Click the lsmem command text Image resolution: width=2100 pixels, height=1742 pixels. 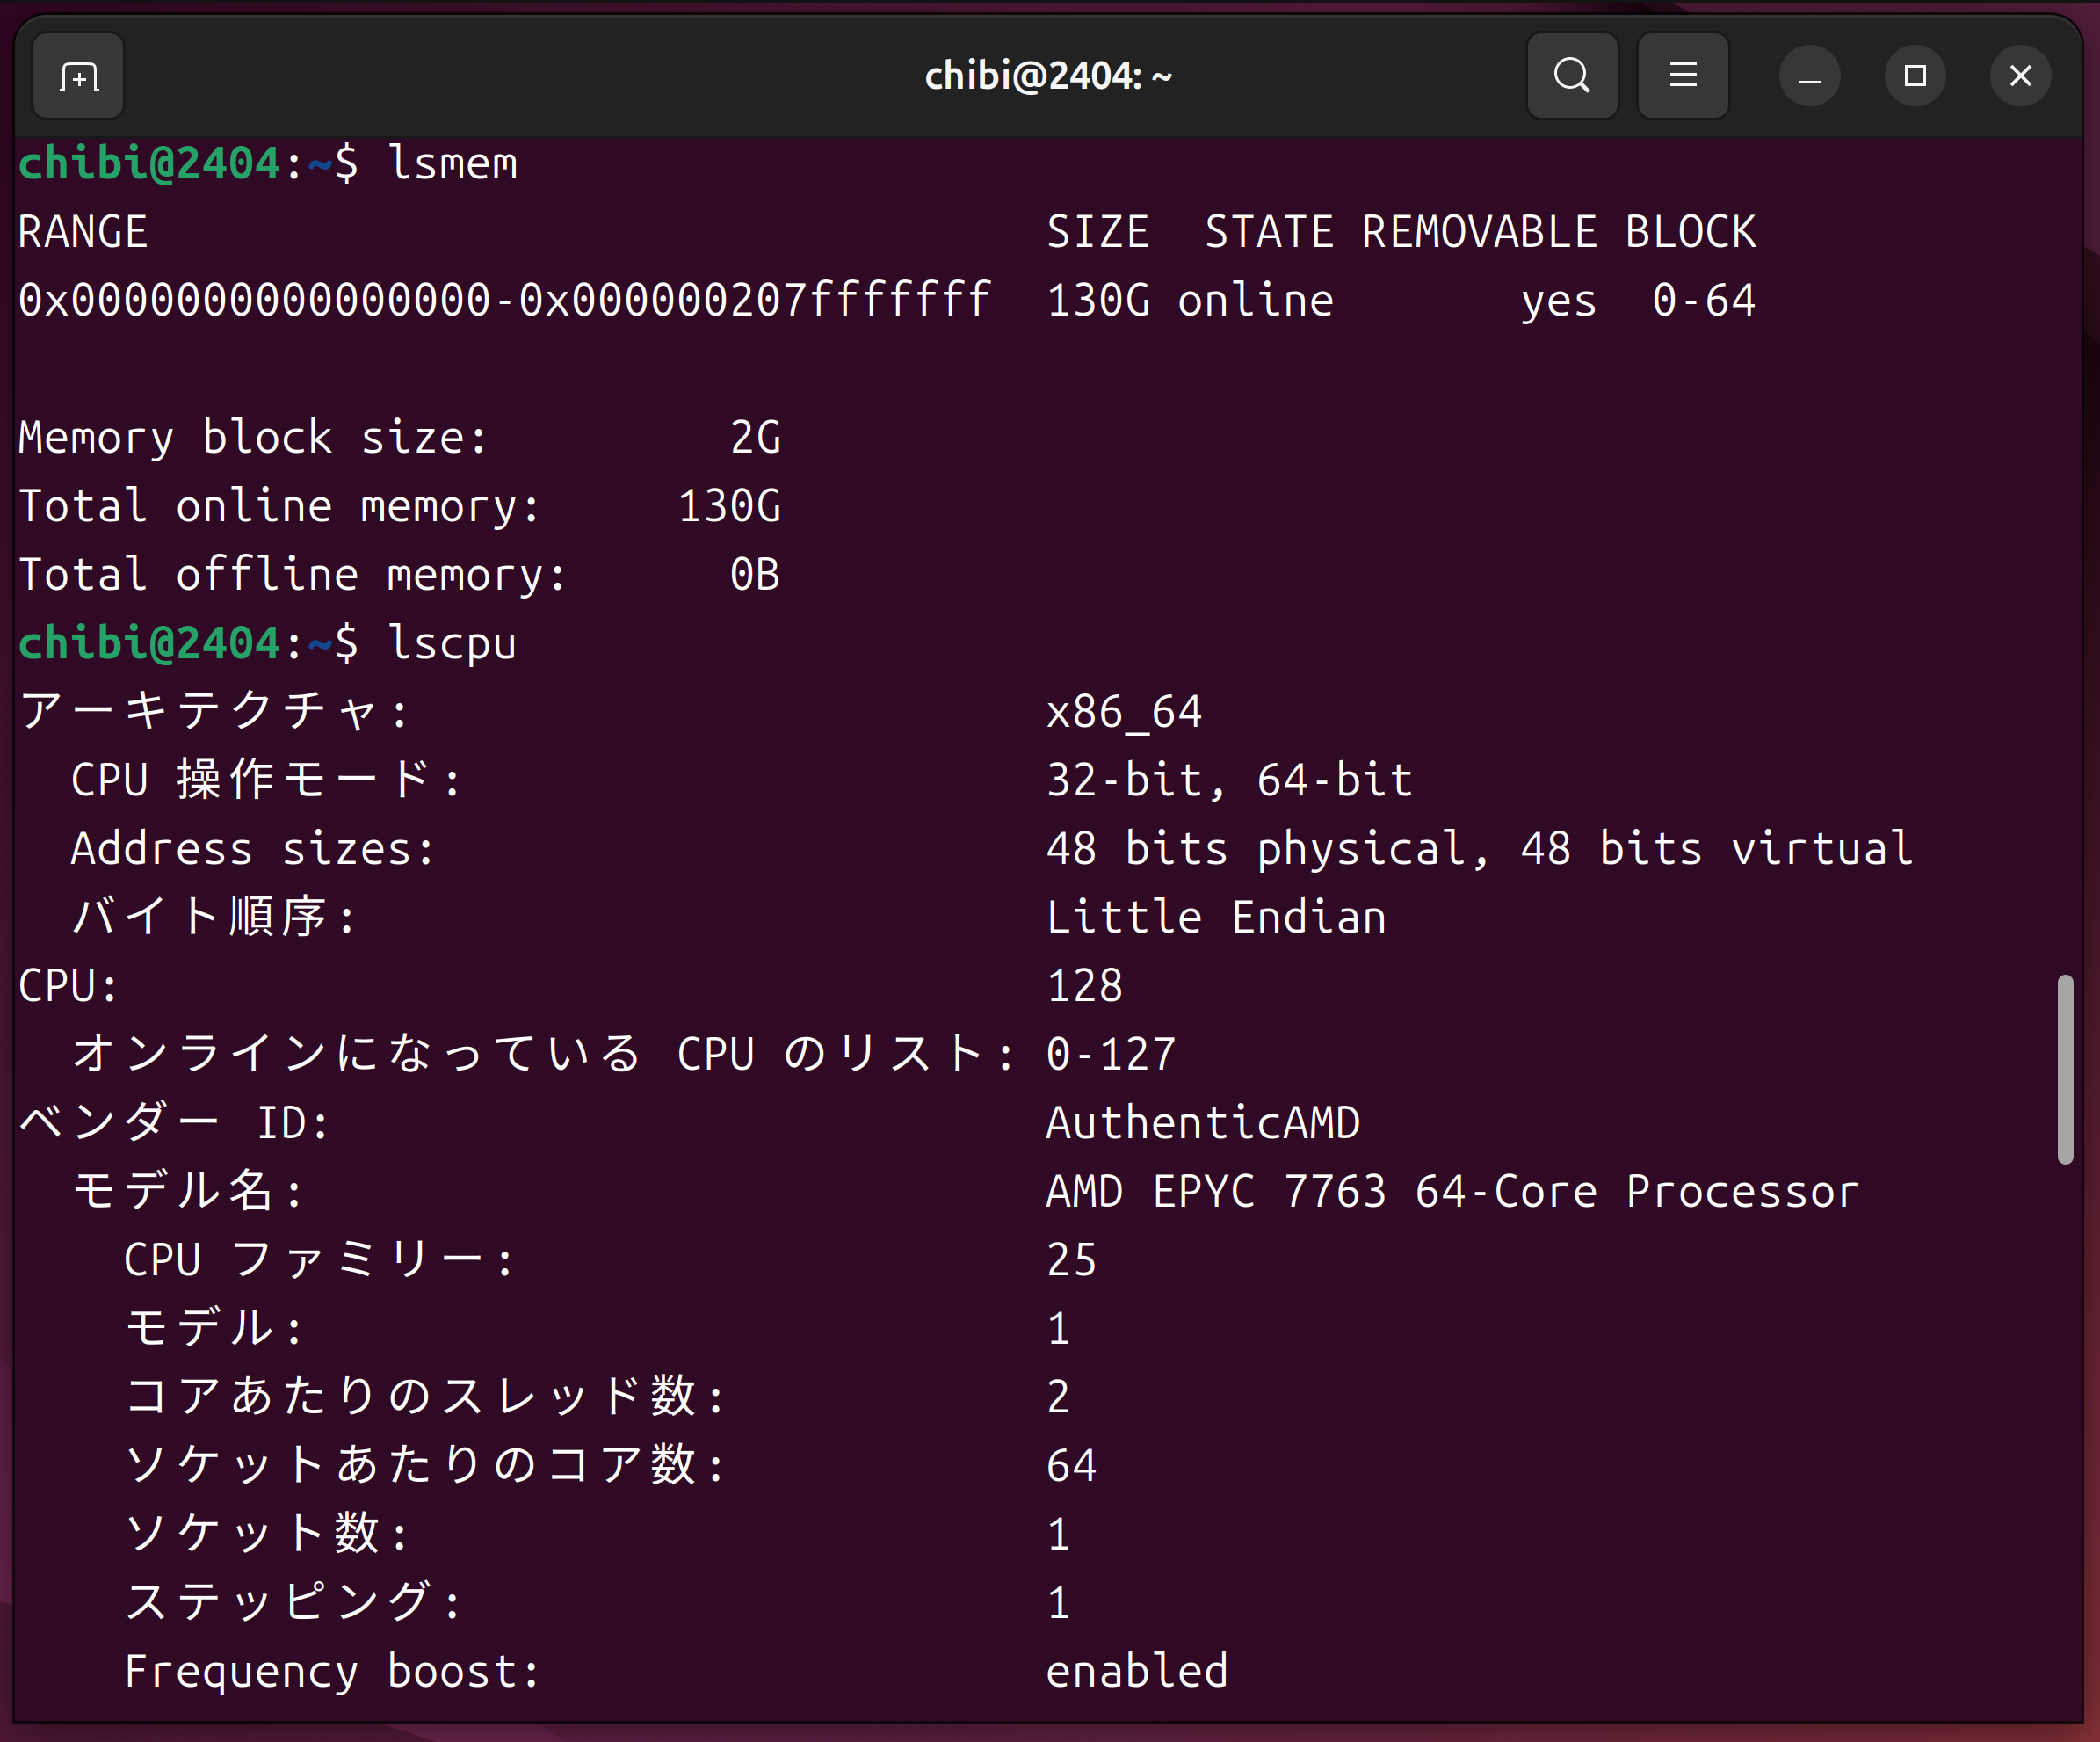[452, 164]
